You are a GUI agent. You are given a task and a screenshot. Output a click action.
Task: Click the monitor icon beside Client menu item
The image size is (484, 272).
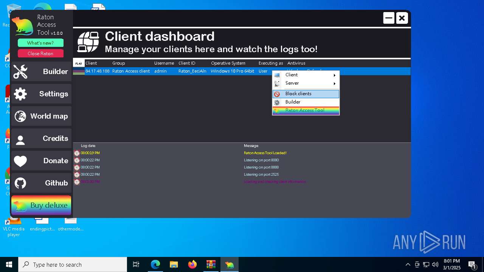click(277, 75)
